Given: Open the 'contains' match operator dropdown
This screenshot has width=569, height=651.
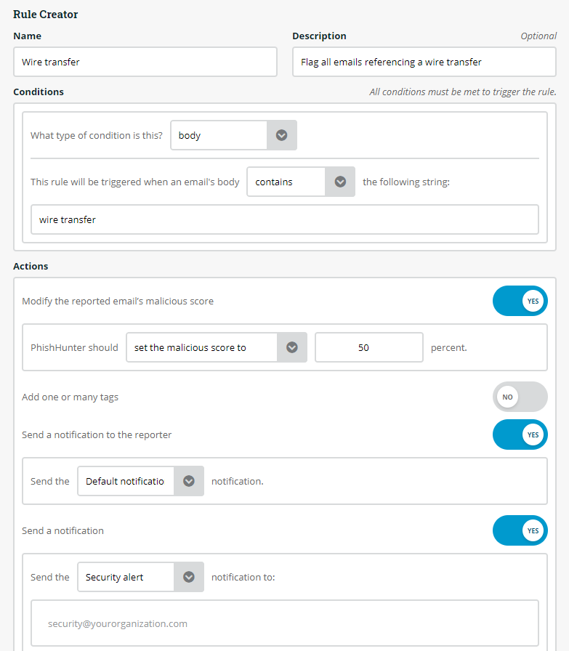Looking at the screenshot, I should click(x=286, y=182).
